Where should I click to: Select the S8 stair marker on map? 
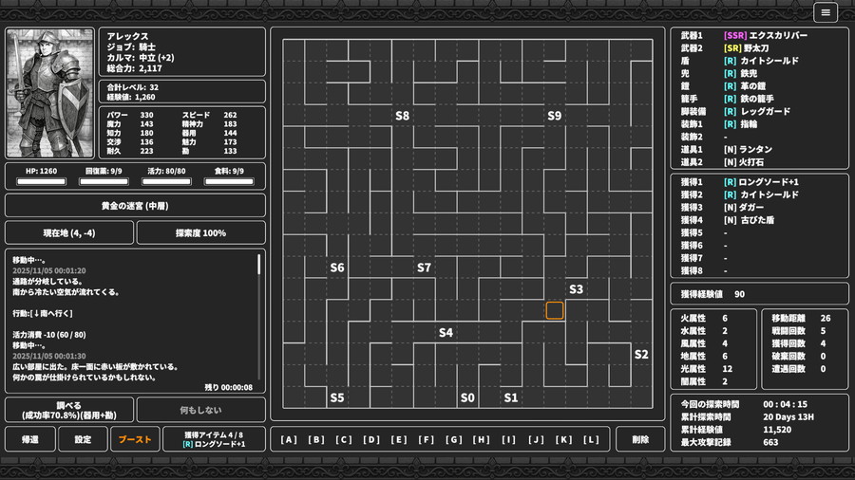tap(402, 116)
